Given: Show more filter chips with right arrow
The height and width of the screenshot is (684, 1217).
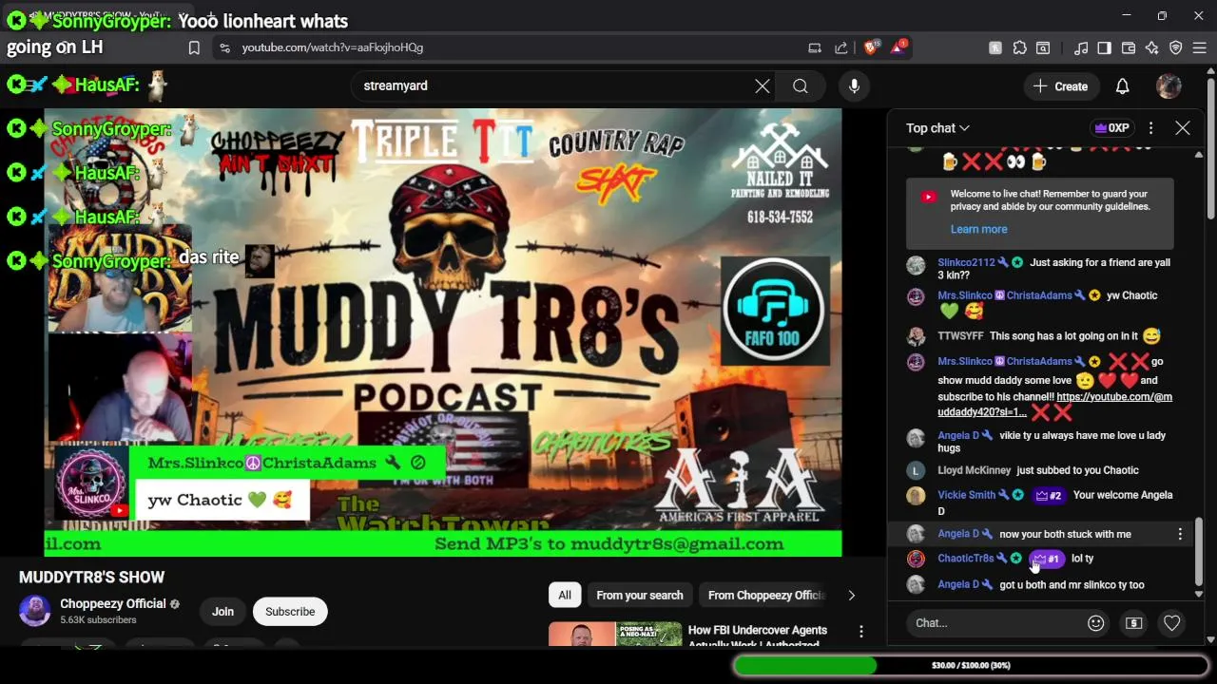Looking at the screenshot, I should coord(851,596).
